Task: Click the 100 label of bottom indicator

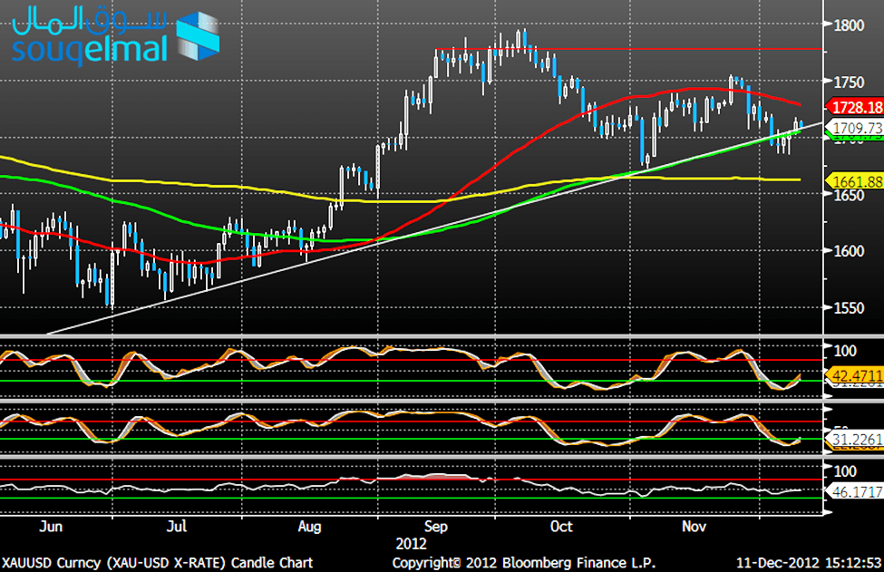Action: pyautogui.click(x=844, y=471)
